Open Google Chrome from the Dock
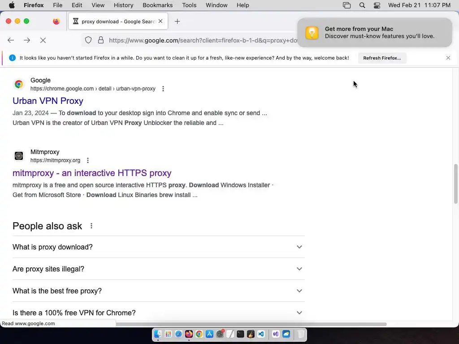Screen dimensions: 459x344 pos(199,334)
